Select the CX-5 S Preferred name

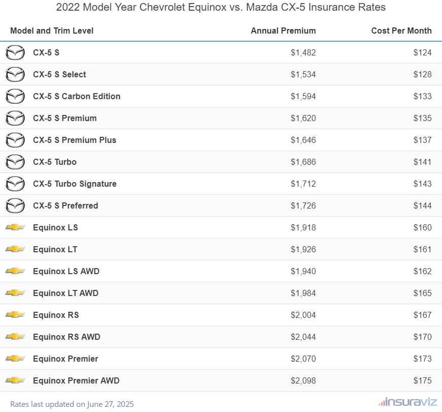66,205
